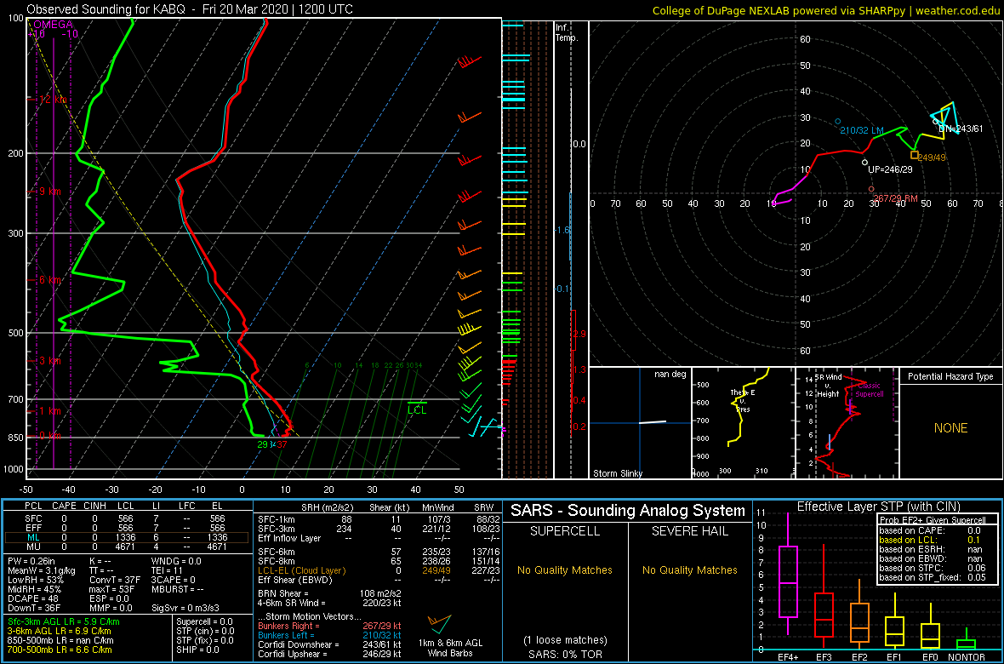Select the OMEGA label at top left
This screenshot has height=664, width=1004.
tap(51, 24)
